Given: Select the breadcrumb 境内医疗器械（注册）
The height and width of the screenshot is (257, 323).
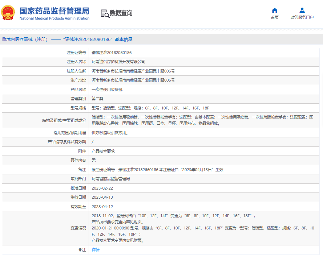Looking at the screenshot, I should click(x=27, y=40).
